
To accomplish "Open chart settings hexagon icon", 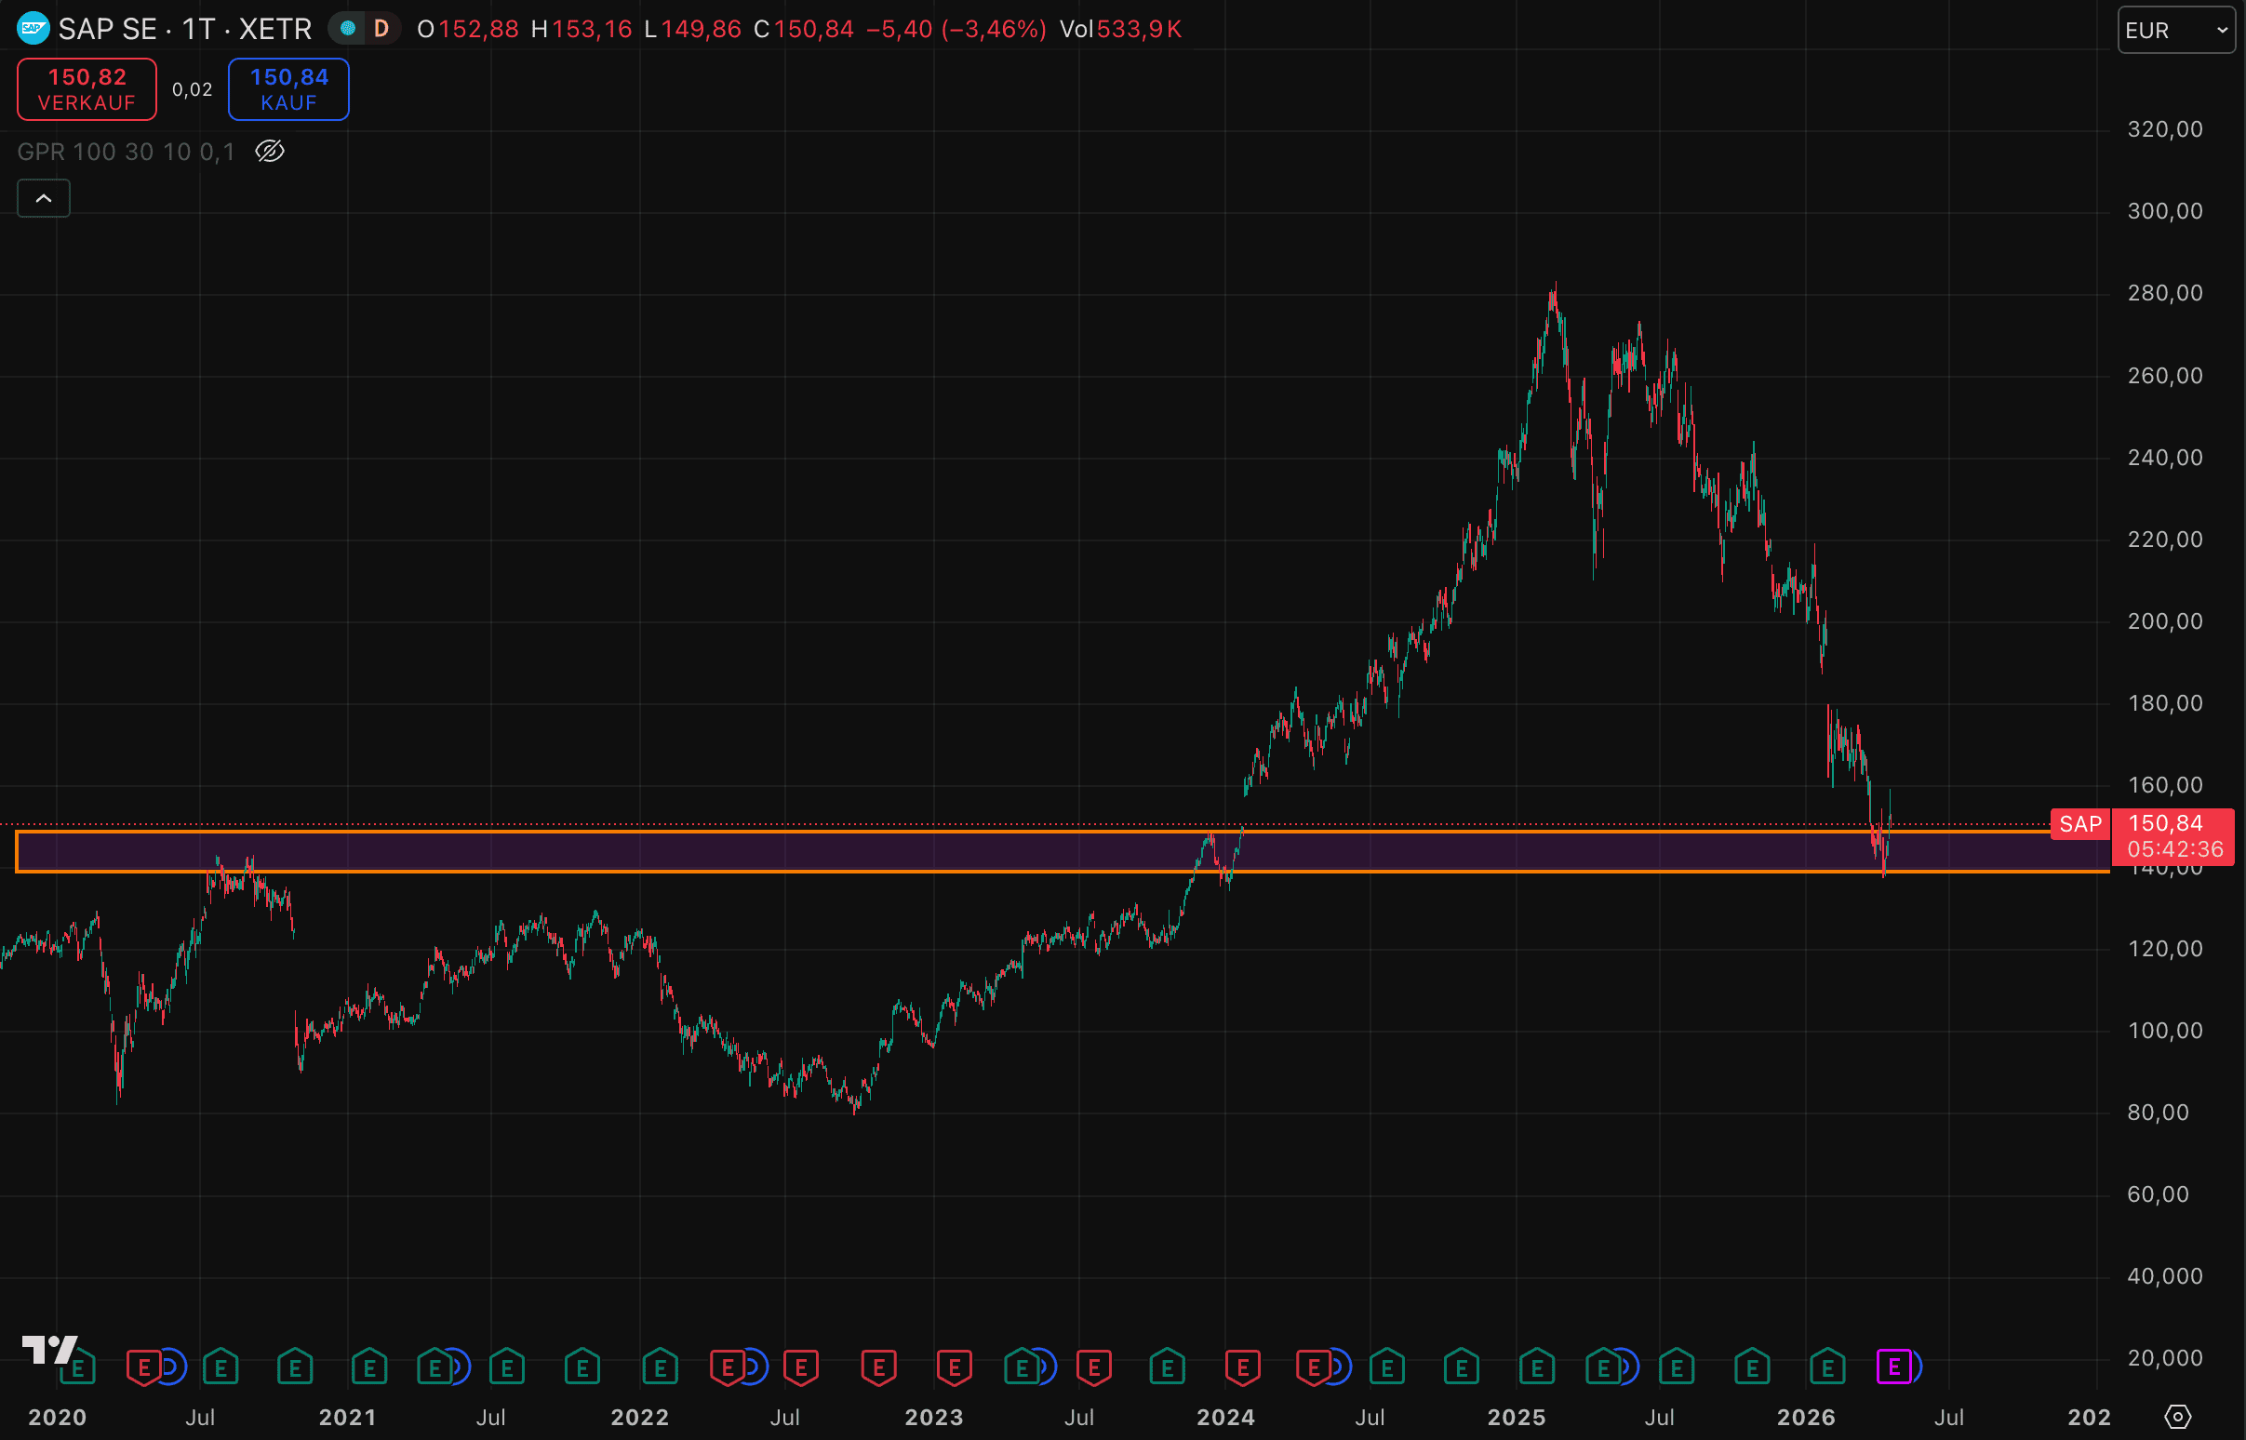I will pyautogui.click(x=2178, y=1417).
